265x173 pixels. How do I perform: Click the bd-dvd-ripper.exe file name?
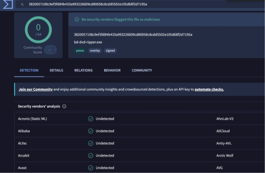click(88, 42)
